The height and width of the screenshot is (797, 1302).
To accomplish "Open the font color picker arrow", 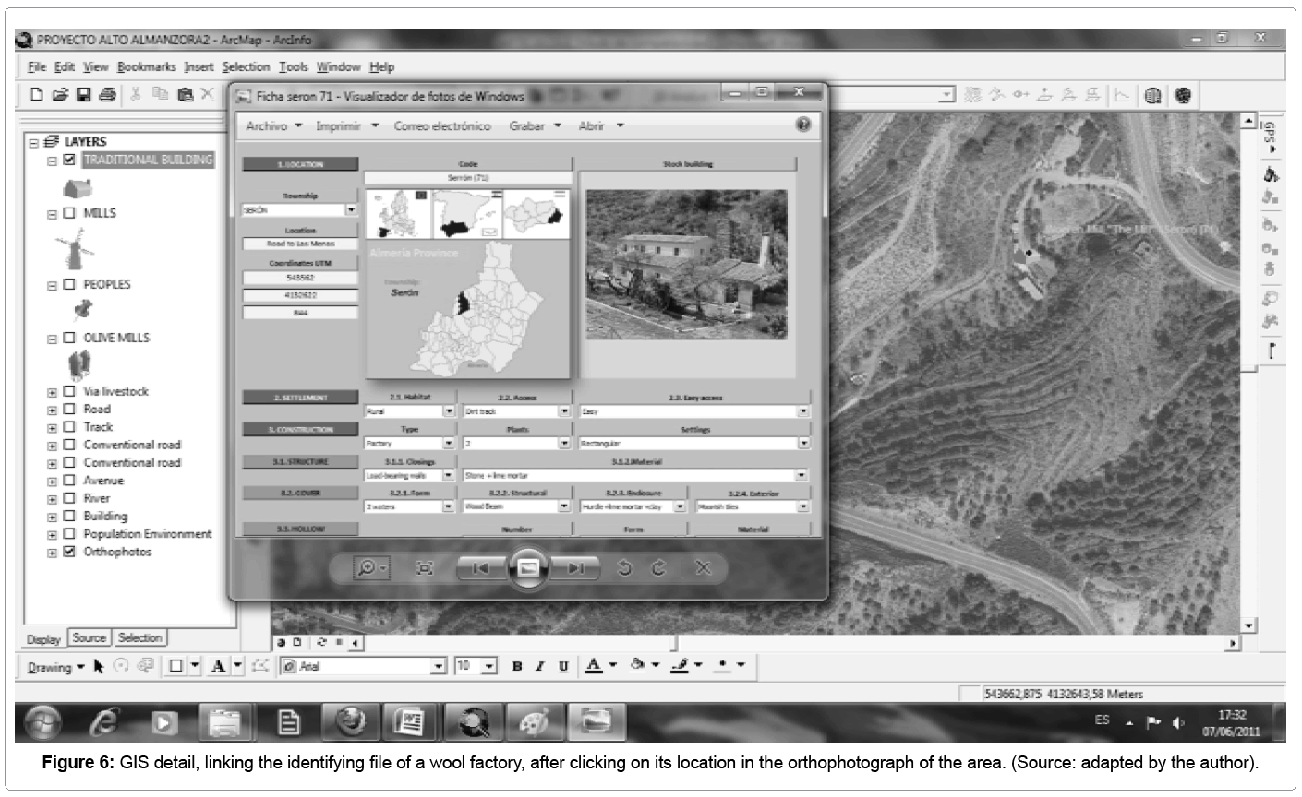I will (612, 666).
